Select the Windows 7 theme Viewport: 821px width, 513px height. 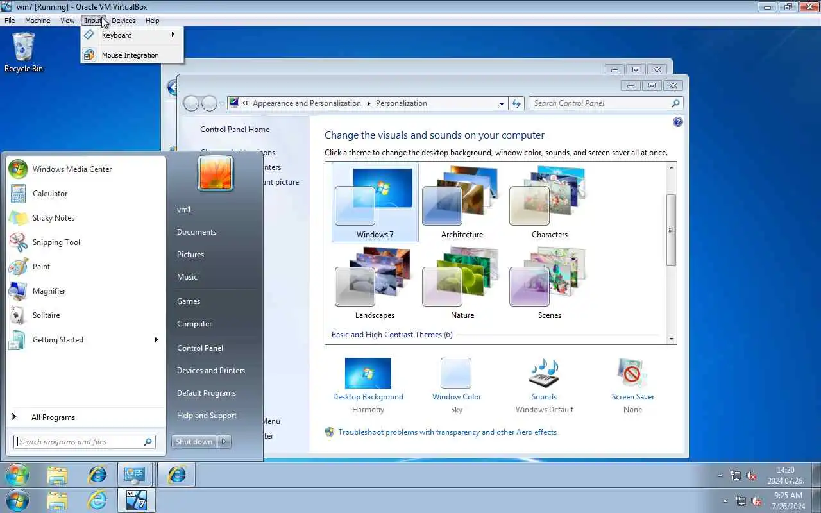click(375, 202)
